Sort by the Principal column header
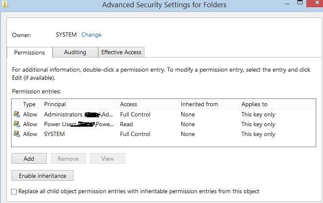The image size is (323, 203). [79, 104]
